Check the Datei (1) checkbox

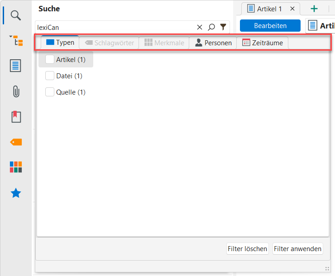50,76
